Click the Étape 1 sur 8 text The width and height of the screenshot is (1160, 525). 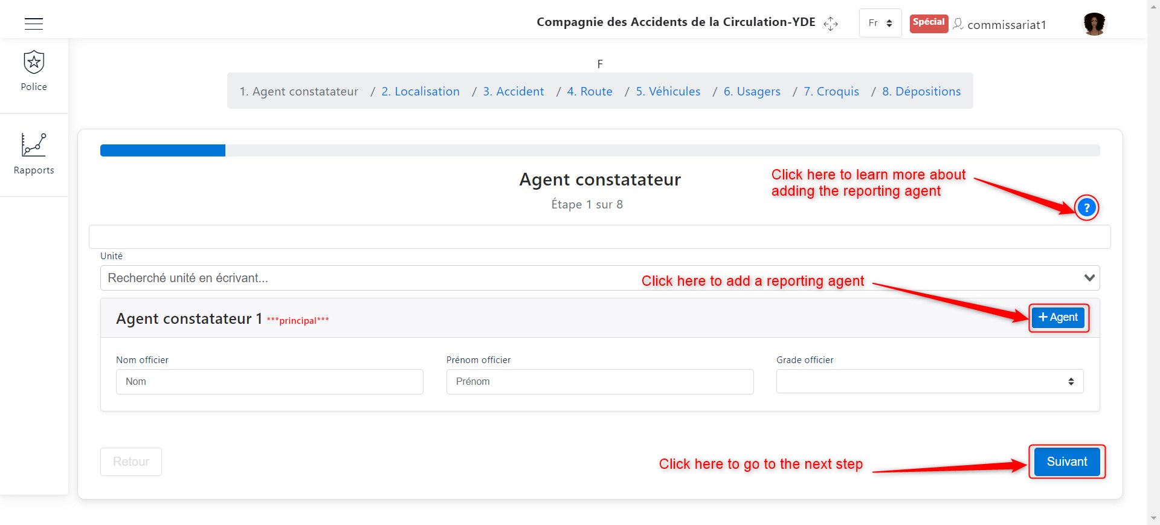[587, 204]
